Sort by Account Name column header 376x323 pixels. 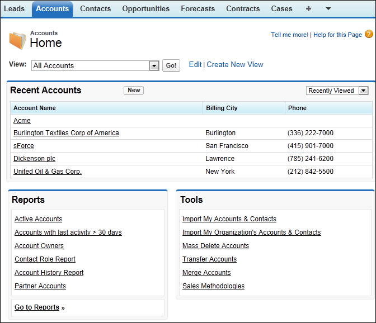tap(35, 108)
